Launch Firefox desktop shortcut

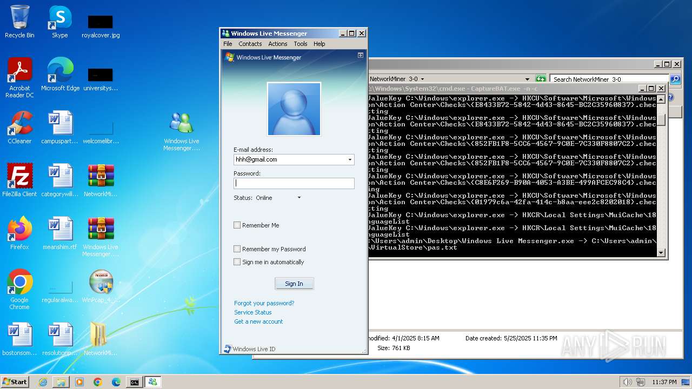19,233
